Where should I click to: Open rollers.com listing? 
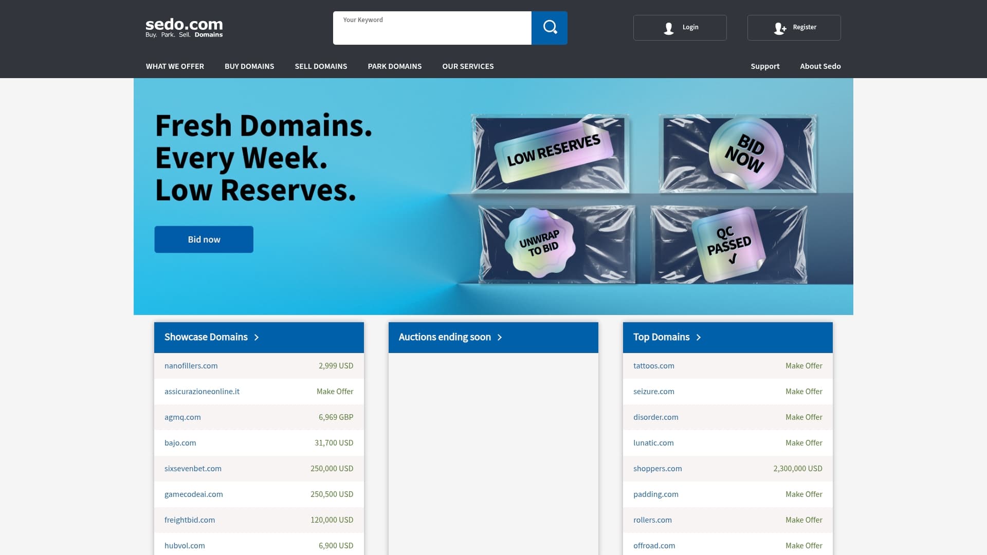[x=652, y=520]
